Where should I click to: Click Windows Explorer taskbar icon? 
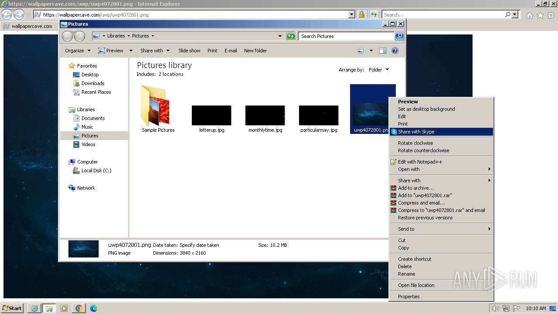point(49,308)
